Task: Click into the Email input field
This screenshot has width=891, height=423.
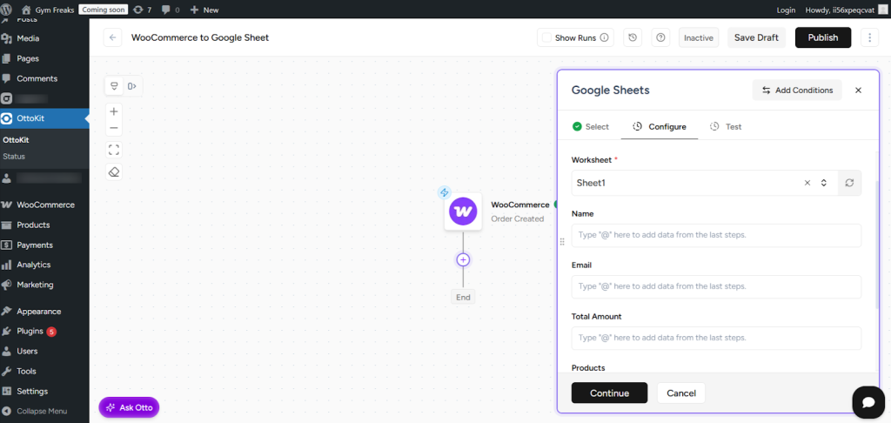Action: (715, 286)
